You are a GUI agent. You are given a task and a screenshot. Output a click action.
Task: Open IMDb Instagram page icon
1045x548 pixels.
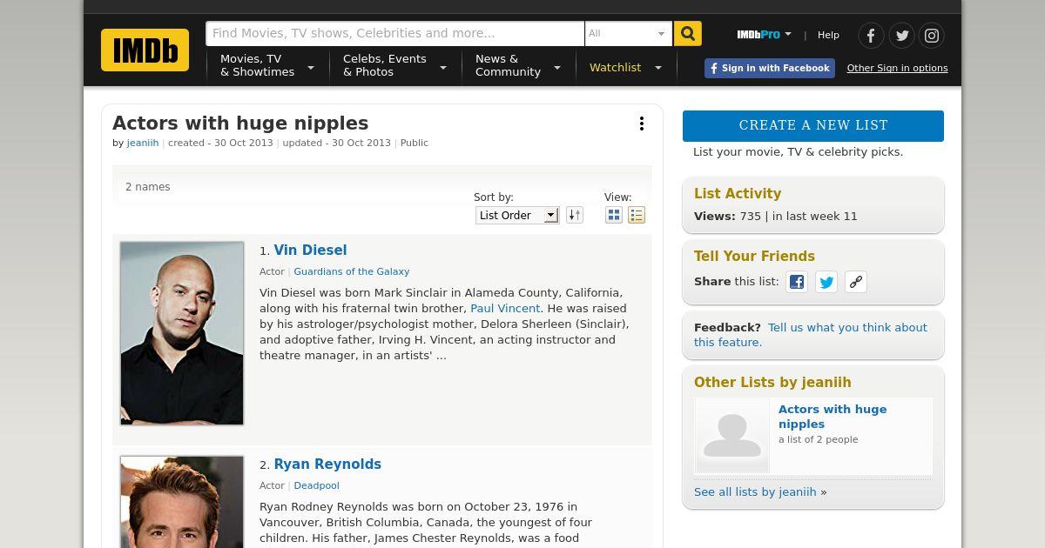tap(932, 36)
